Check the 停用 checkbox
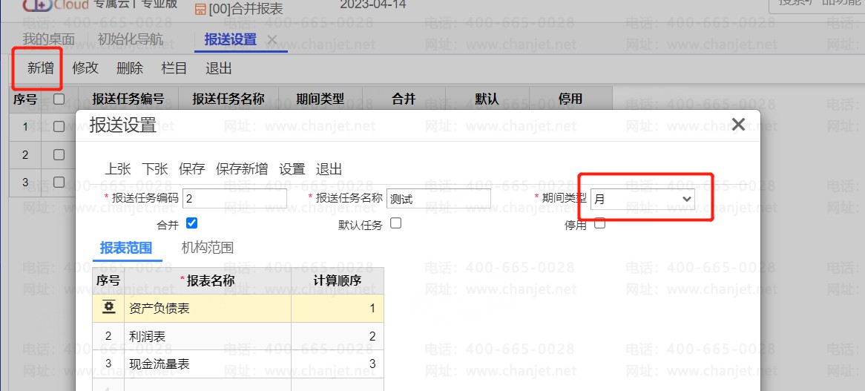The height and width of the screenshot is (391, 865). click(599, 223)
